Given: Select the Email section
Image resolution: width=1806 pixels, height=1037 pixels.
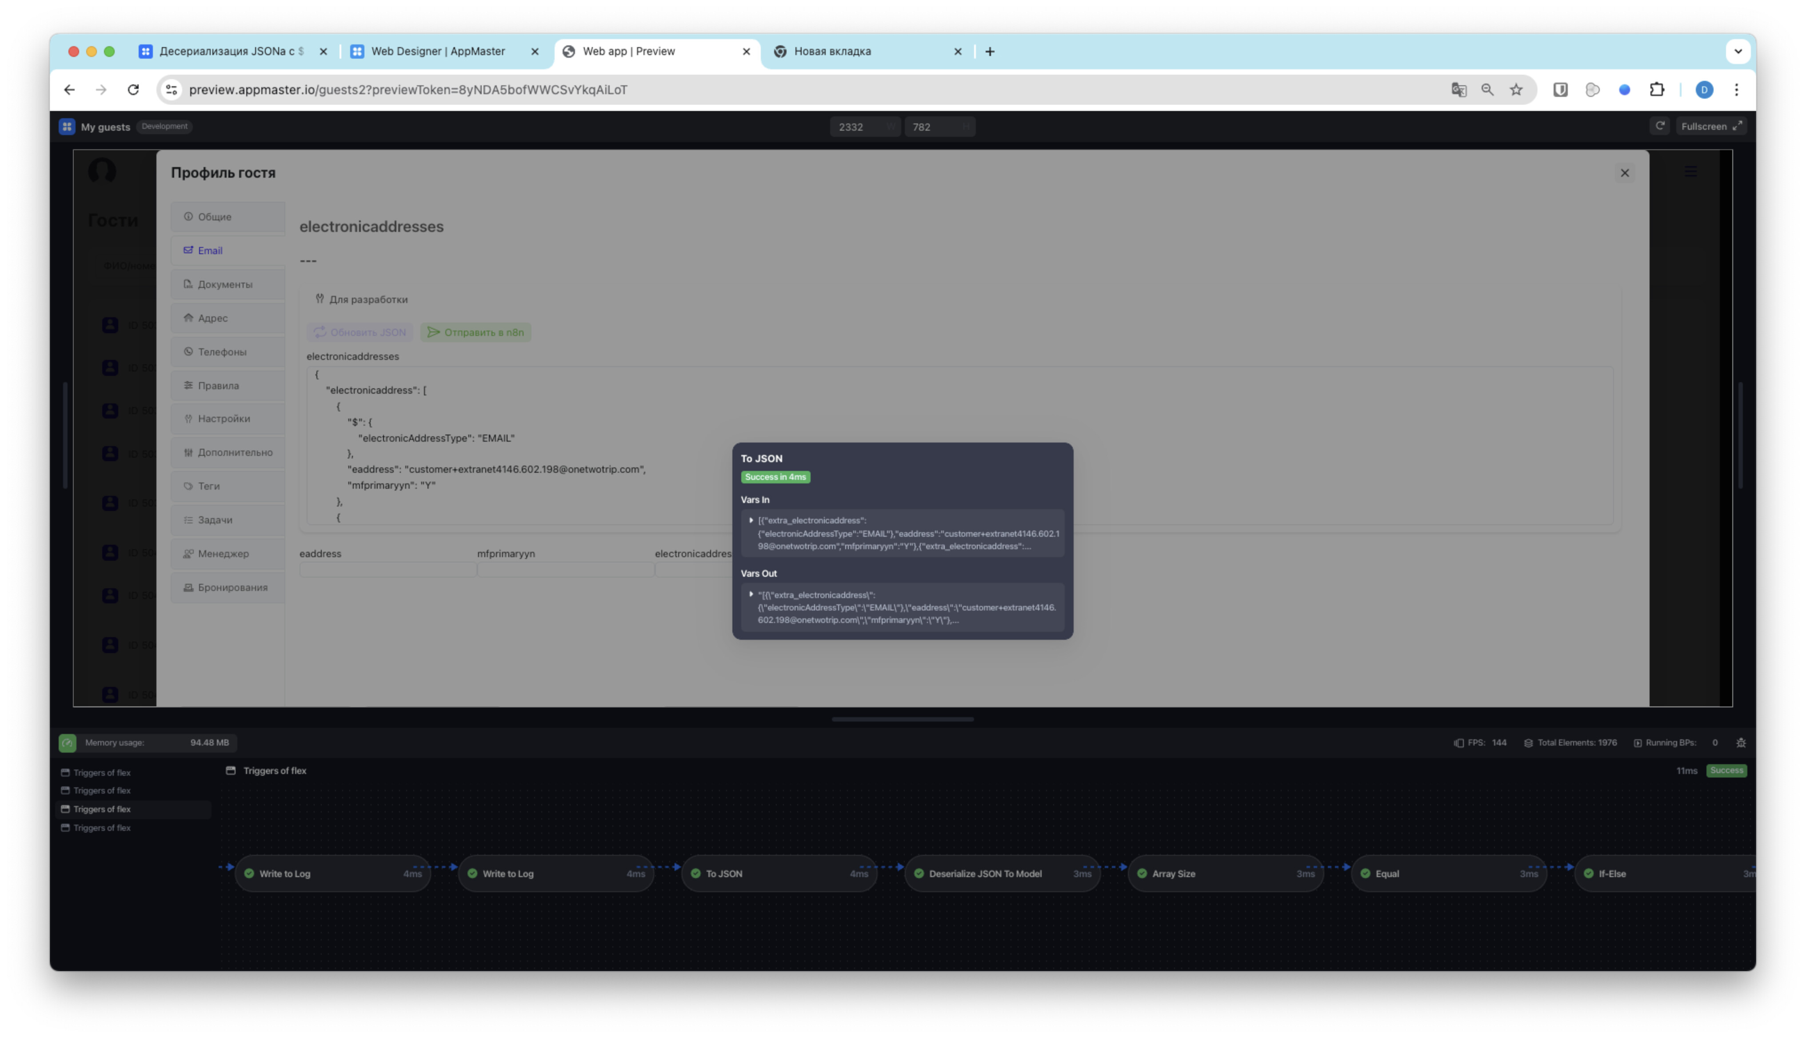Looking at the screenshot, I should [x=228, y=251].
